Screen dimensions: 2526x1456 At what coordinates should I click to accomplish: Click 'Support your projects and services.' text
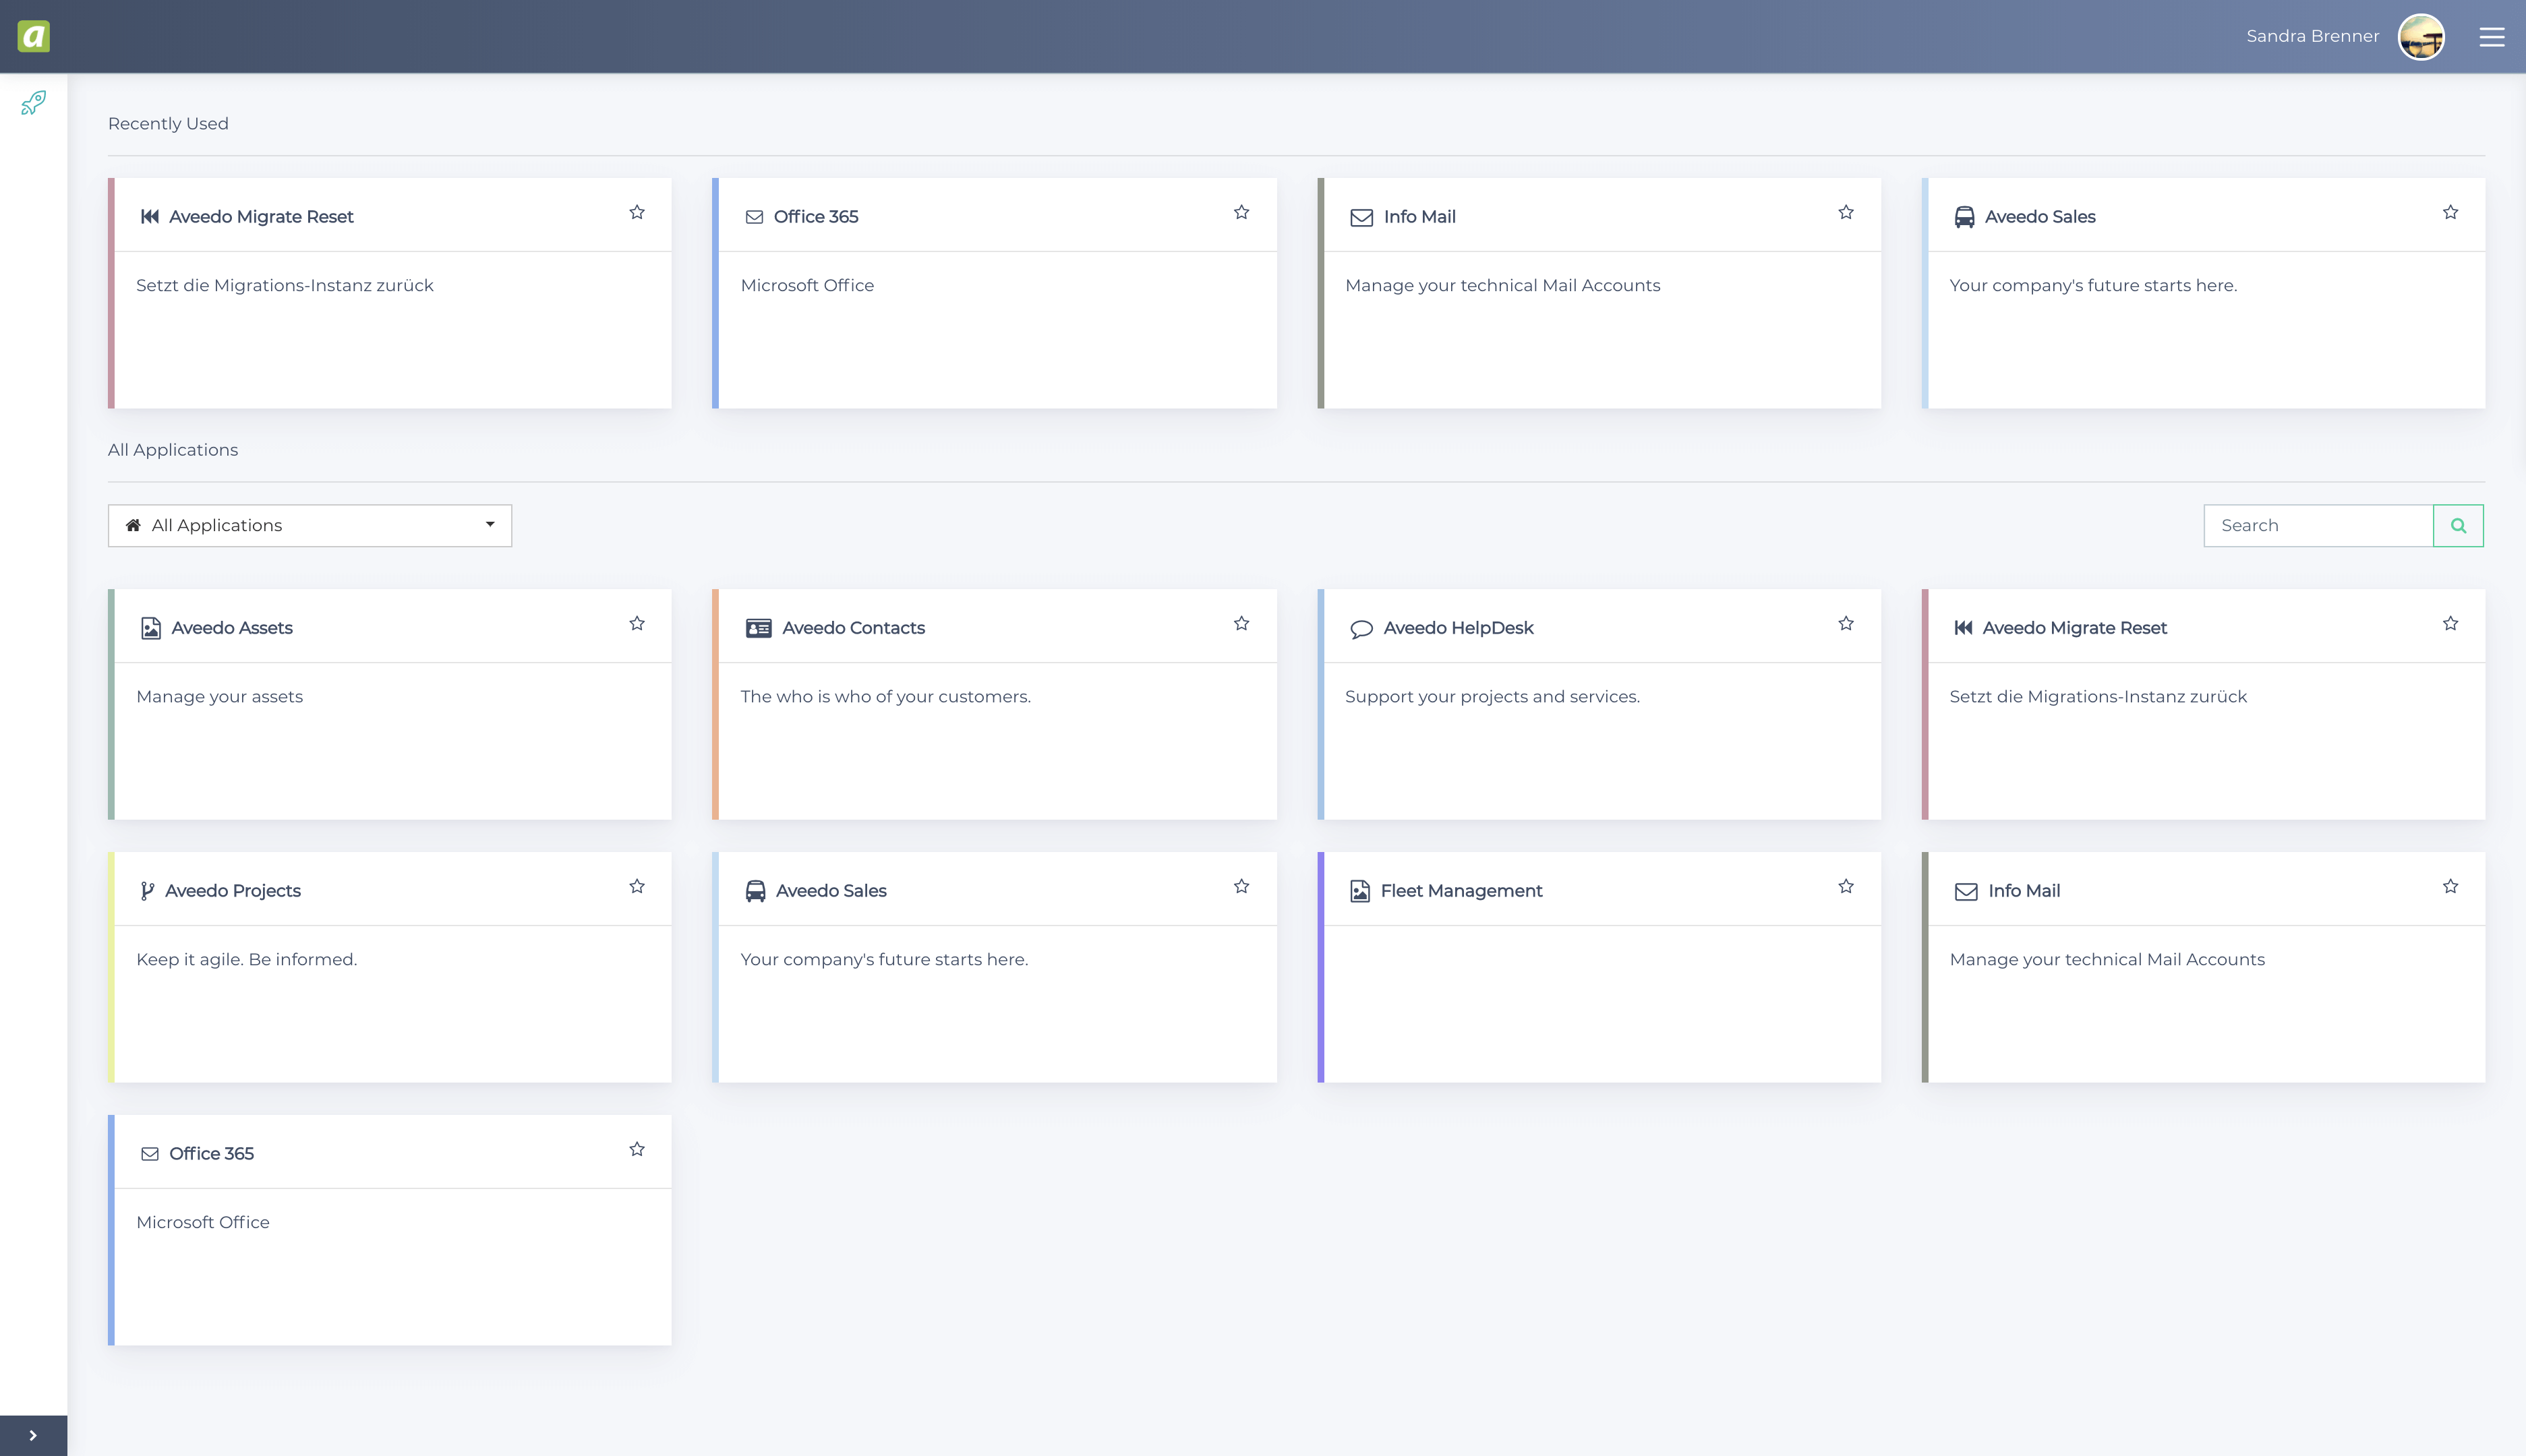pos(1492,697)
